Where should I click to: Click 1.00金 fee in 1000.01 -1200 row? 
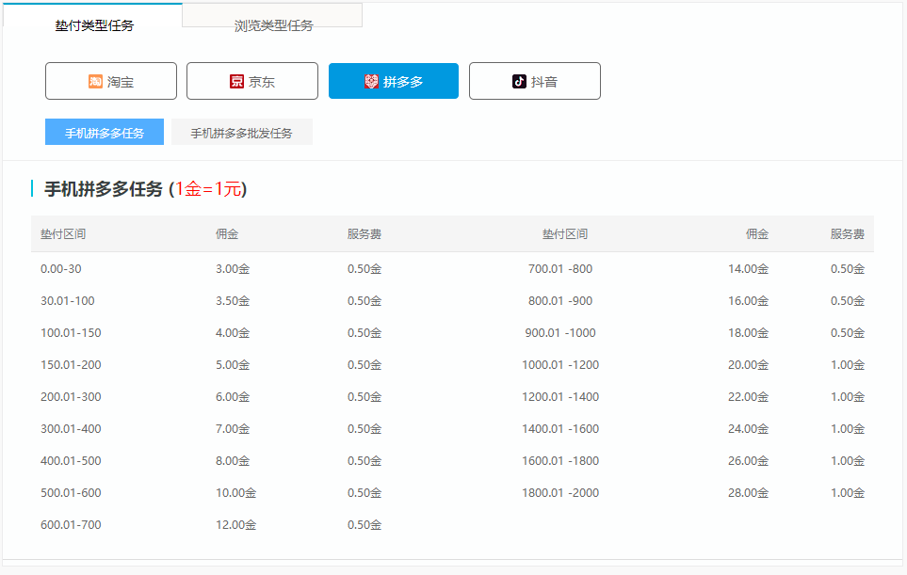coord(848,364)
